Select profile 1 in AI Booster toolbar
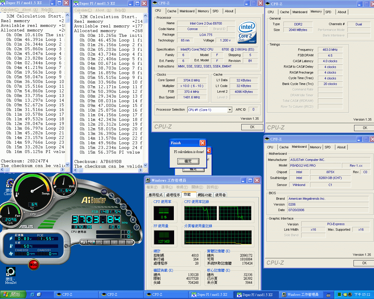The height and width of the screenshot is (299, 374). [107, 242]
